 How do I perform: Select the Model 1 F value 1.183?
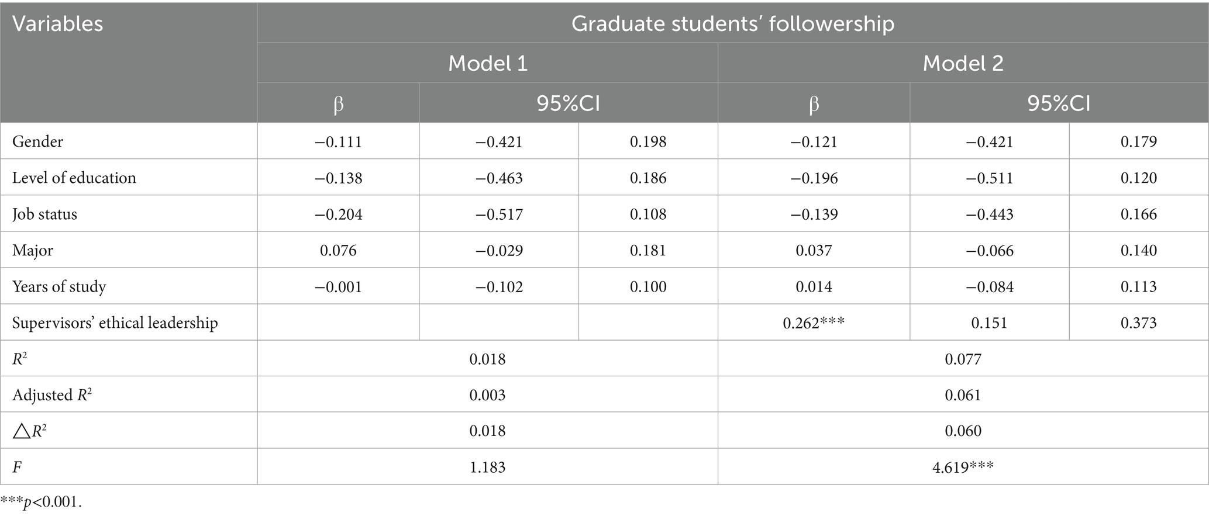pyautogui.click(x=487, y=467)
